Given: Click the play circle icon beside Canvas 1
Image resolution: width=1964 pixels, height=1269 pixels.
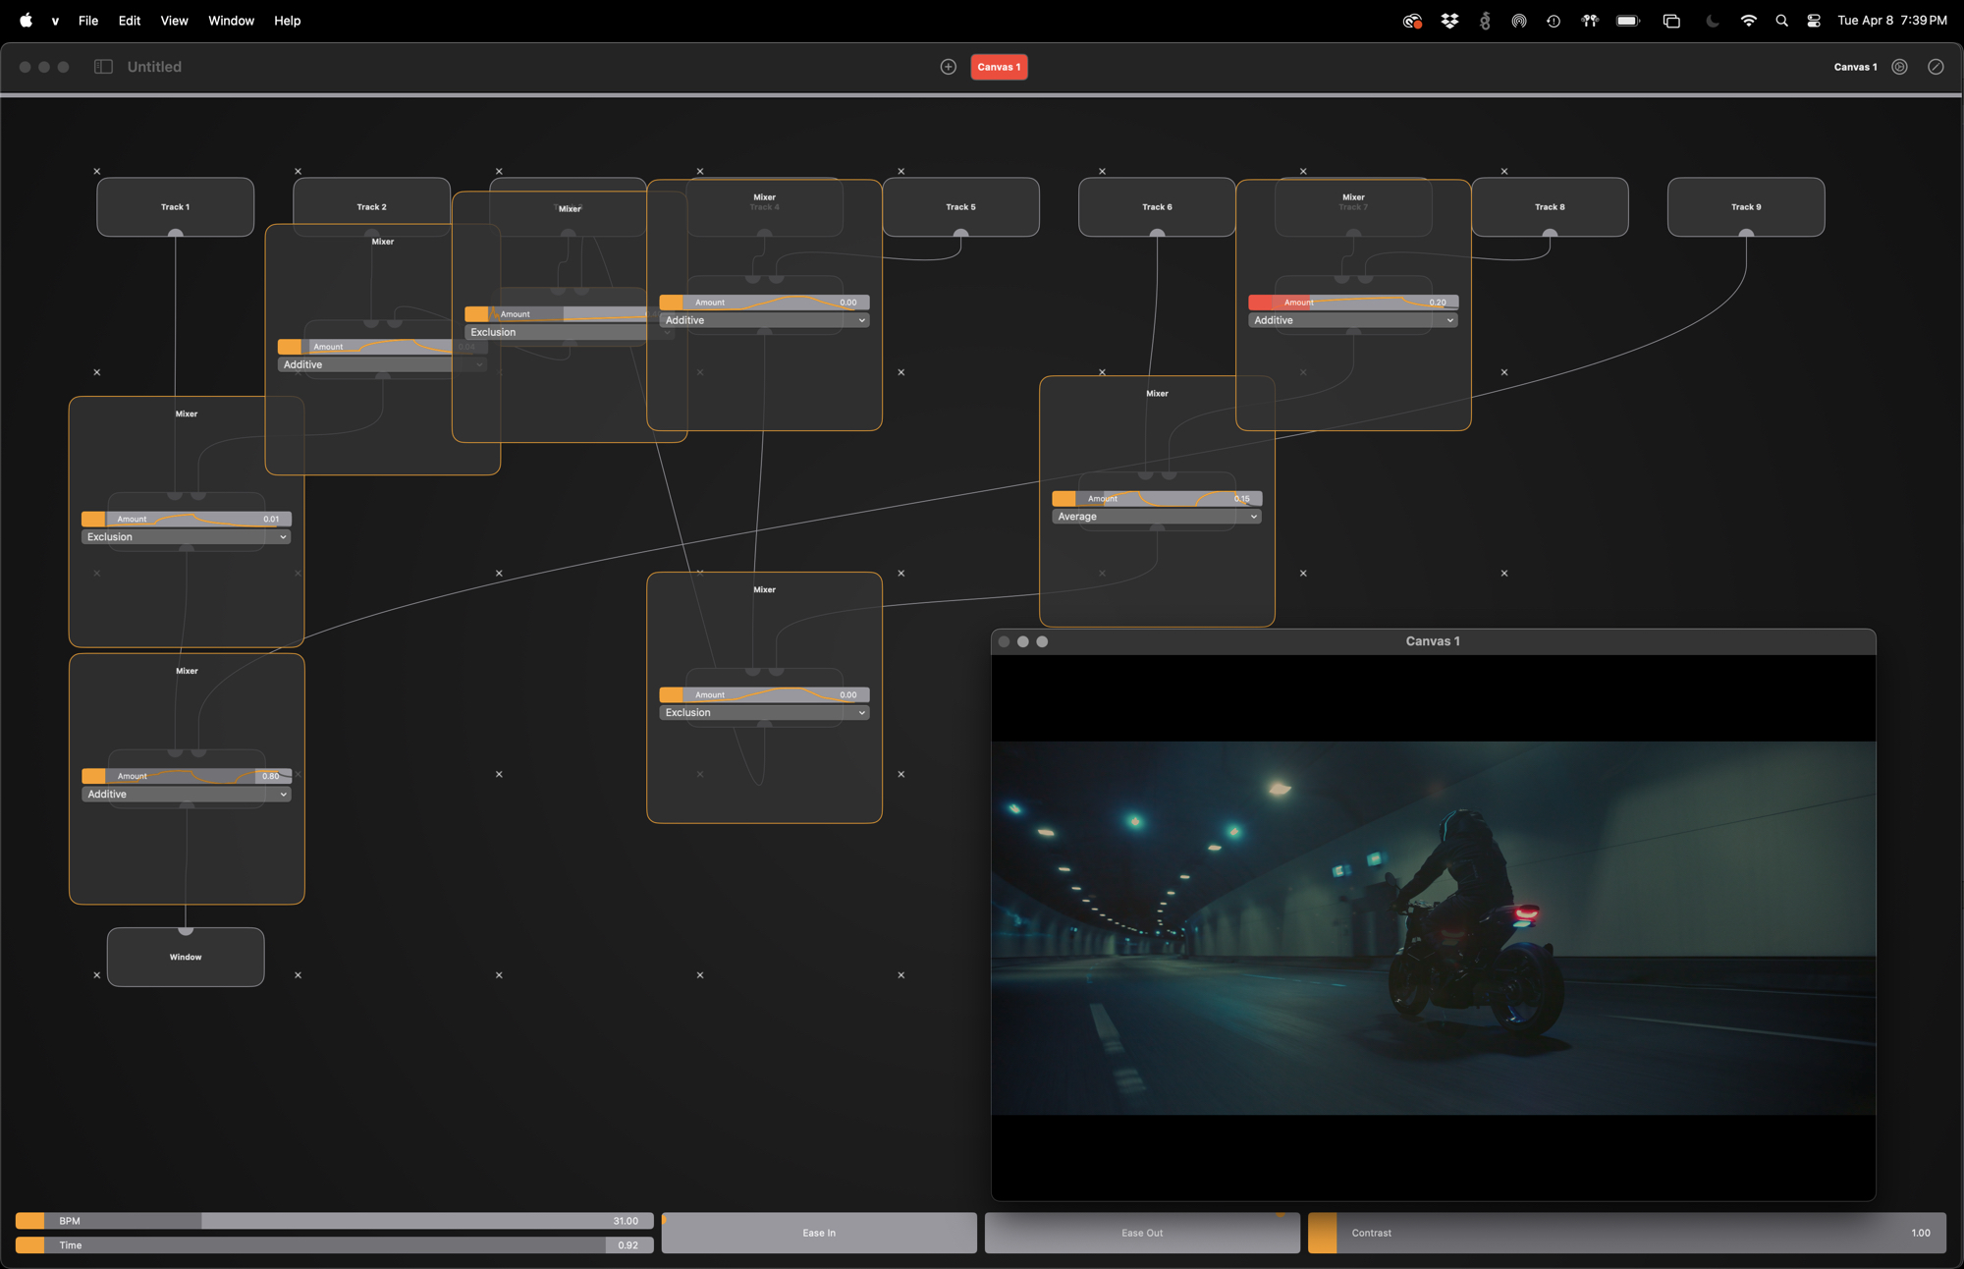Looking at the screenshot, I should pyautogui.click(x=1899, y=67).
